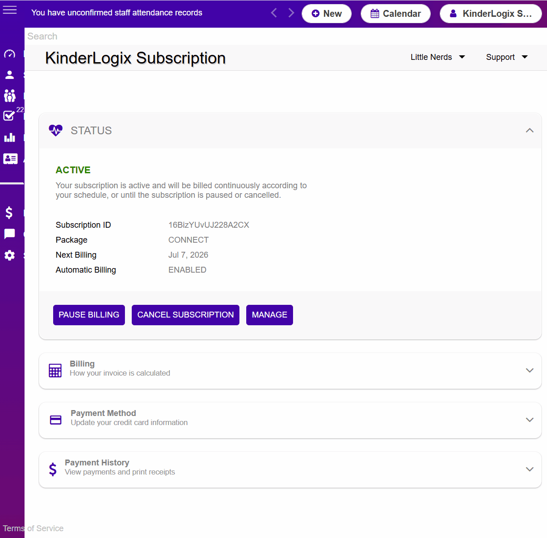Open the KinderLogix S... user menu
The height and width of the screenshot is (538, 547).
tap(491, 14)
